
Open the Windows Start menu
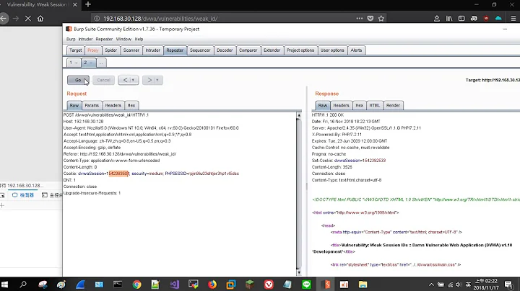(4, 285)
